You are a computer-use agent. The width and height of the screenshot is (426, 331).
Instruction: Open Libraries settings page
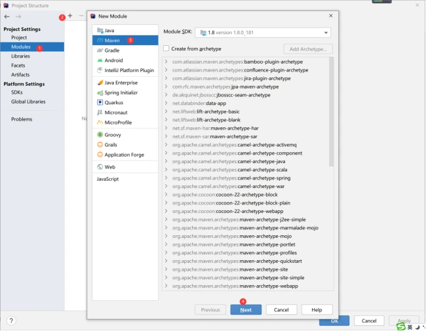20,56
